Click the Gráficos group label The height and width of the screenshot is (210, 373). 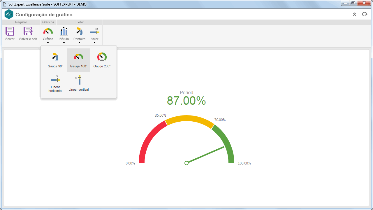pos(48,22)
